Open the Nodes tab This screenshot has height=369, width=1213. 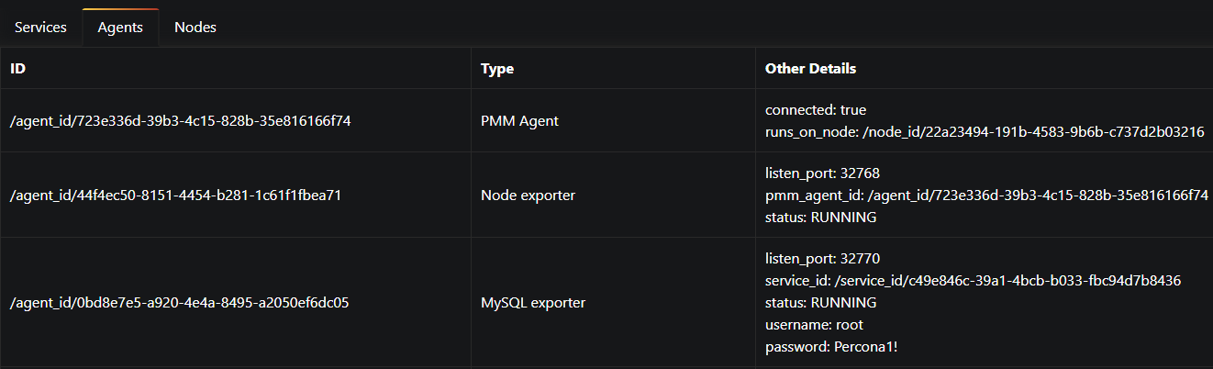point(195,28)
